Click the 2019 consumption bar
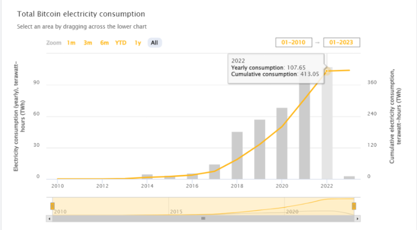Viewport: 417px width, 230px height. [x=260, y=149]
